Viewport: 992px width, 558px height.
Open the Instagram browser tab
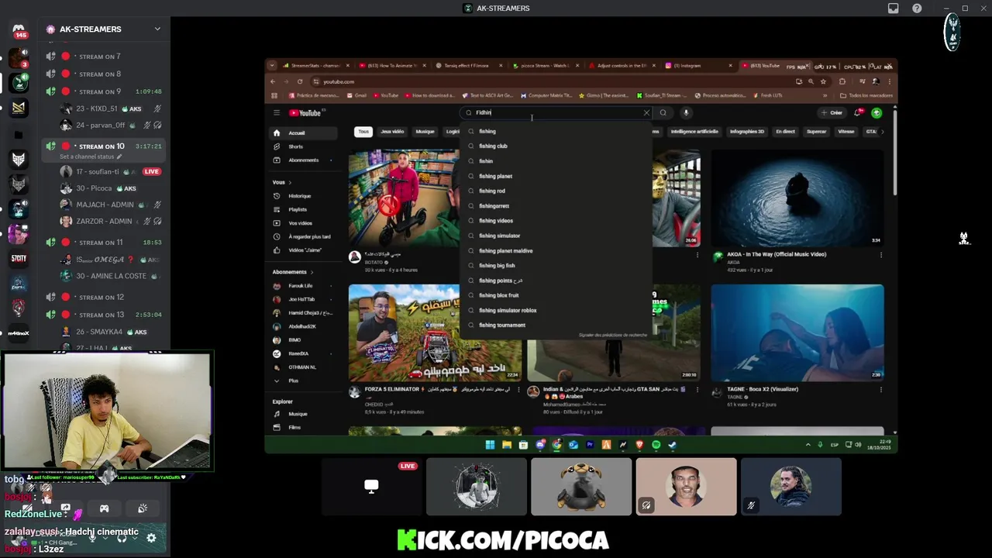tap(697, 66)
